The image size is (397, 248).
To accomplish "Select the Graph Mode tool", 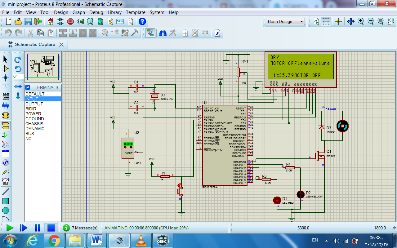I will coord(5,144).
